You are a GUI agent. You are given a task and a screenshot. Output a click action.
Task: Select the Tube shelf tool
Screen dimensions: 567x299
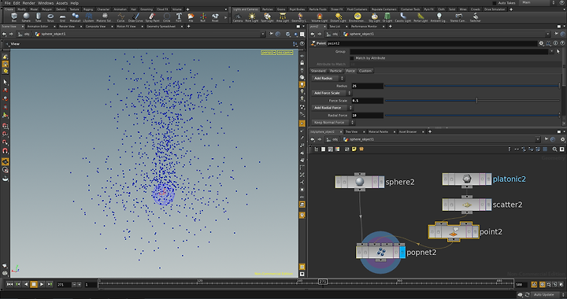click(38, 17)
